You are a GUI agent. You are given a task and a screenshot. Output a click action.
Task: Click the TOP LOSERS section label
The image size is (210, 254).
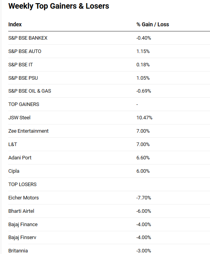[x=22, y=185]
